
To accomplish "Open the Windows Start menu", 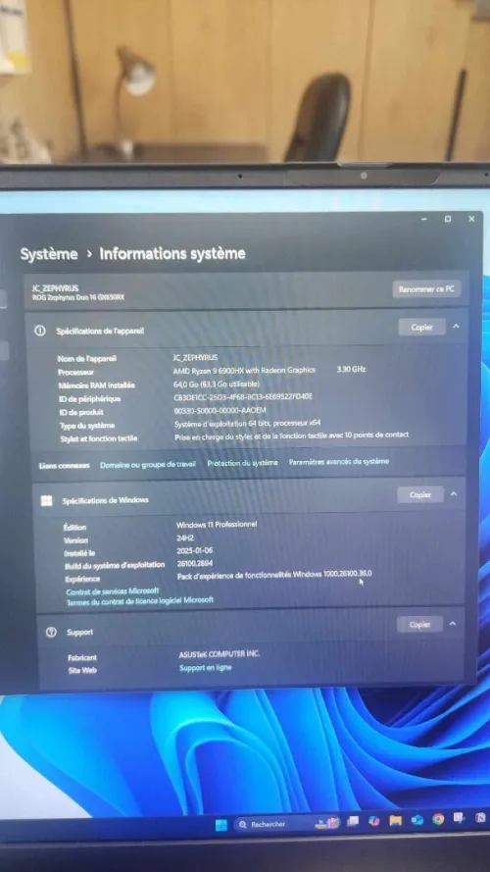I will (x=221, y=825).
